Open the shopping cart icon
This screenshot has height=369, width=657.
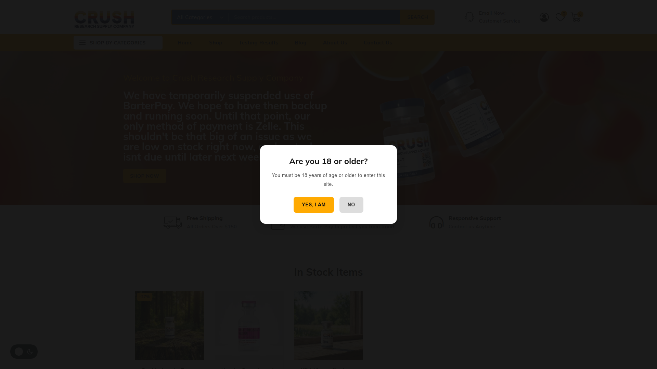pos(576,17)
